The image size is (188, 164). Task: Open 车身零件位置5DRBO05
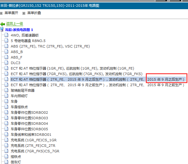(x=29, y=129)
